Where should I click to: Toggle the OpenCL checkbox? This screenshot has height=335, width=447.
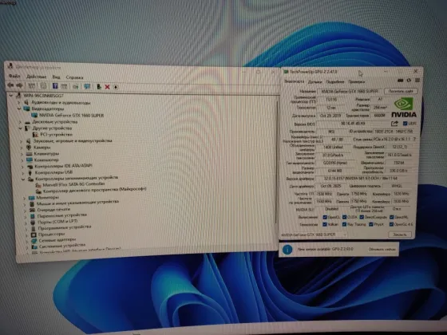click(x=324, y=217)
